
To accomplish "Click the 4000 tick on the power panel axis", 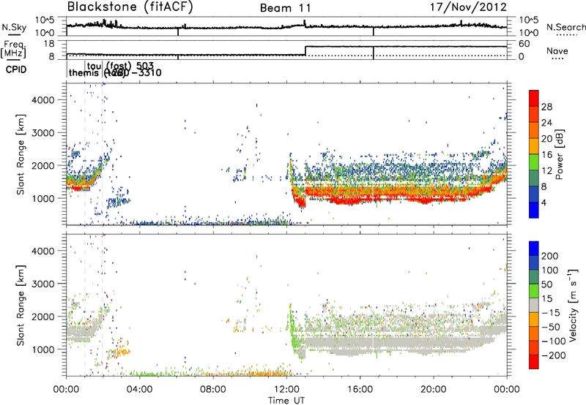I will tap(43, 100).
